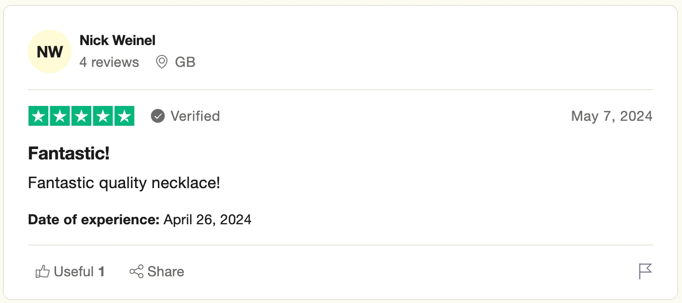
Task: Click the GB country label
Action: 185,62
